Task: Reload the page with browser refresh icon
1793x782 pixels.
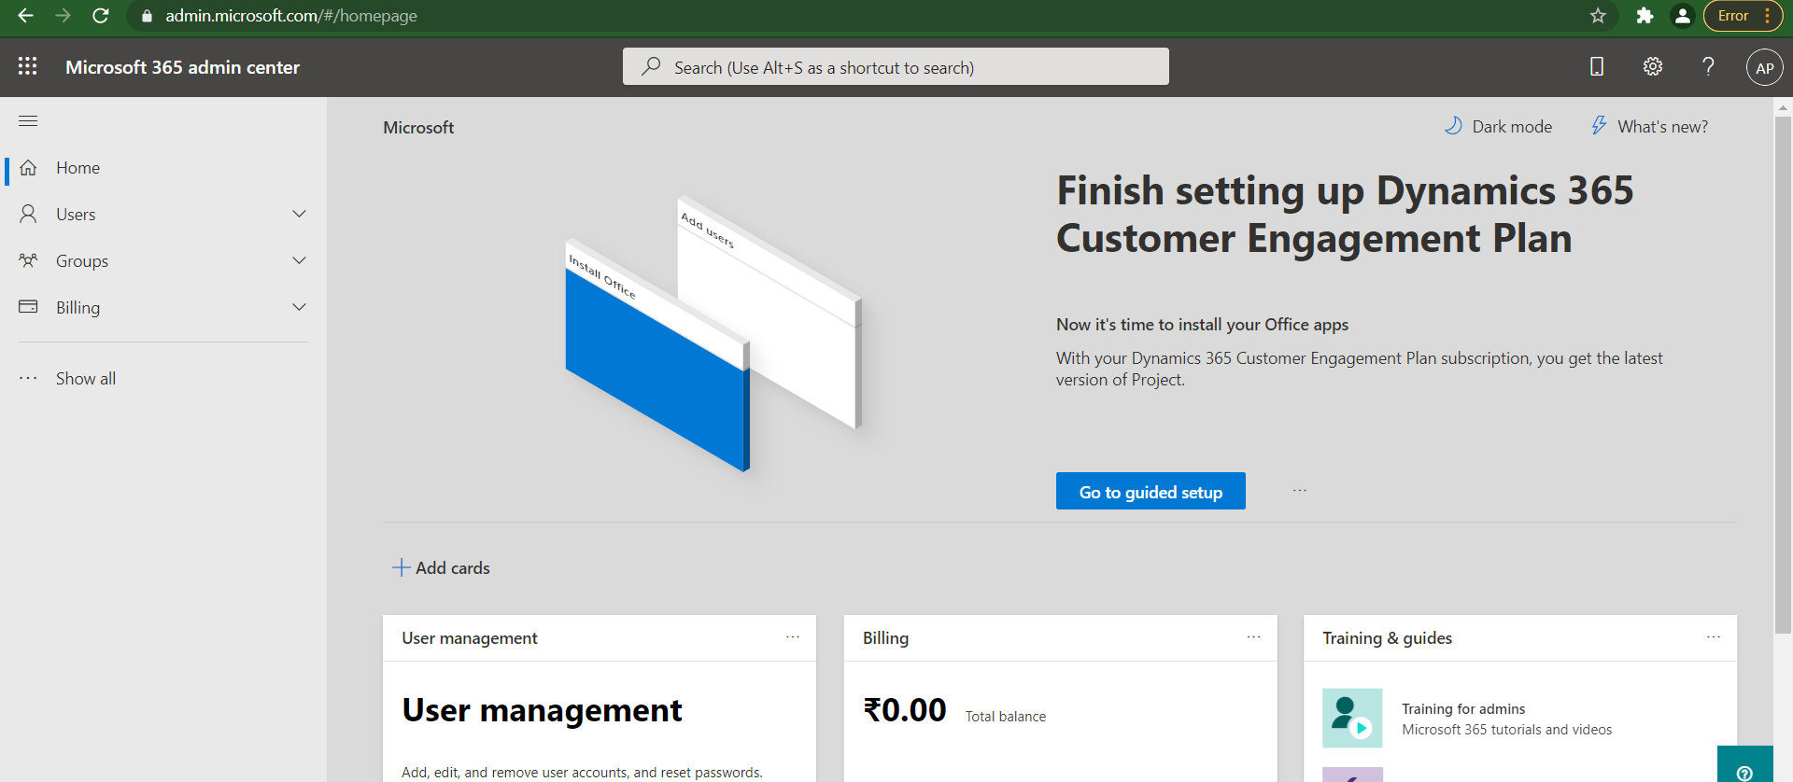Action: (101, 16)
